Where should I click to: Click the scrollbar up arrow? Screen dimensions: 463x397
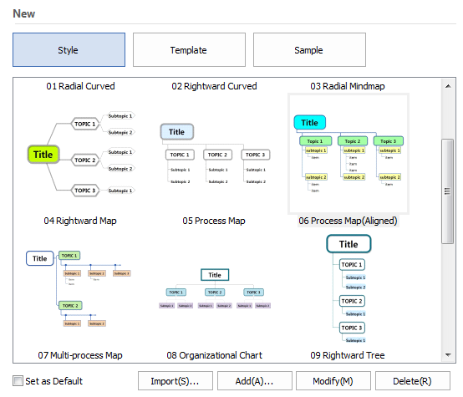tap(448, 86)
